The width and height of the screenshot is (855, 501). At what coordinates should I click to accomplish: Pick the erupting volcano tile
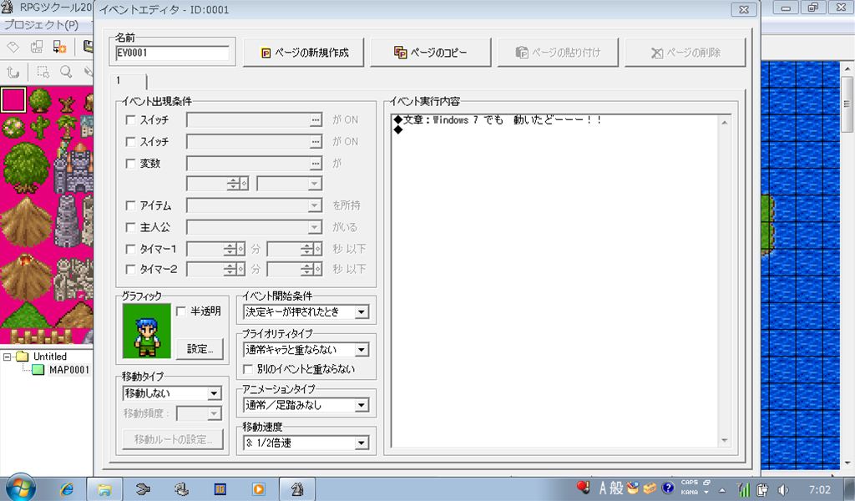click(x=25, y=276)
